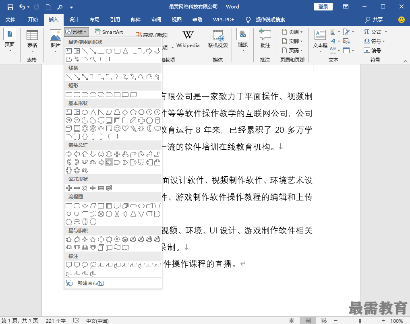Toggle the proofing check icon in status bar
This screenshot has height=324, width=410.
pos(76,320)
